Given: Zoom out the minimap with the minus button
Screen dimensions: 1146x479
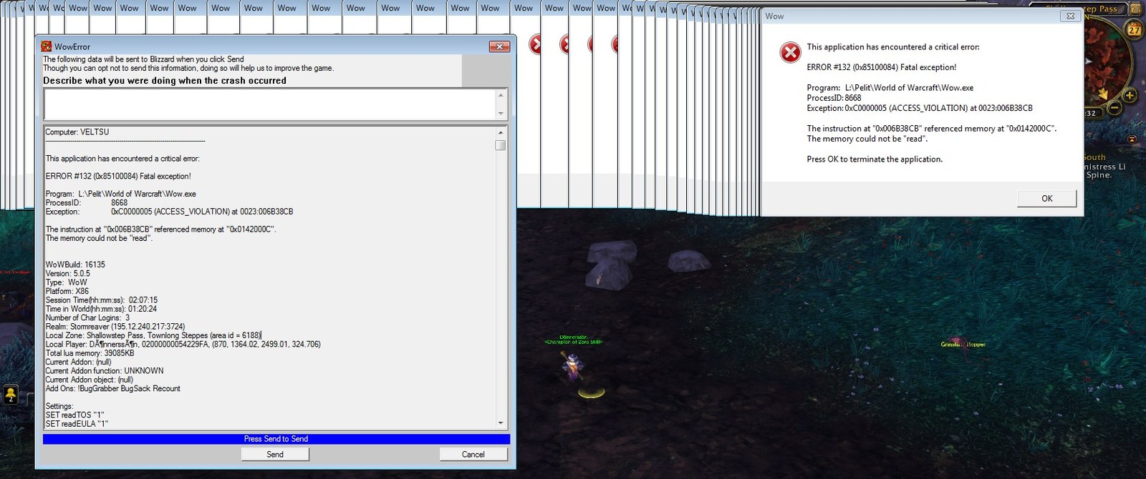Looking at the screenshot, I should (1114, 108).
